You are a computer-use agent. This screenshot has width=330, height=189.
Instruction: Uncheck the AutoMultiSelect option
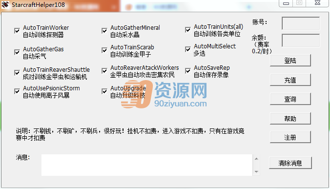coord(188,49)
